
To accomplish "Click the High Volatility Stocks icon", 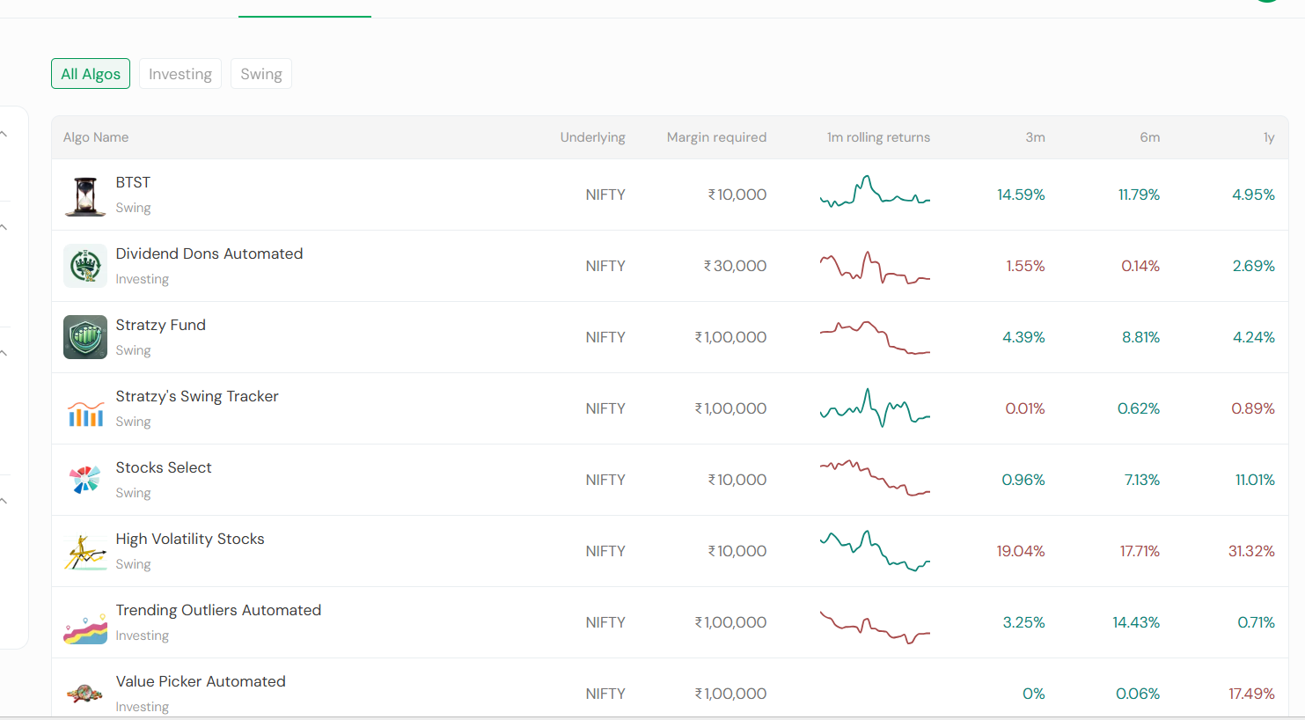I will 85,551.
